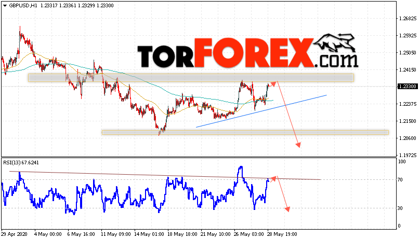Screen dimensions: 420x240
Task: Click the 18 May 18:00 time label
Action: click(182, 234)
